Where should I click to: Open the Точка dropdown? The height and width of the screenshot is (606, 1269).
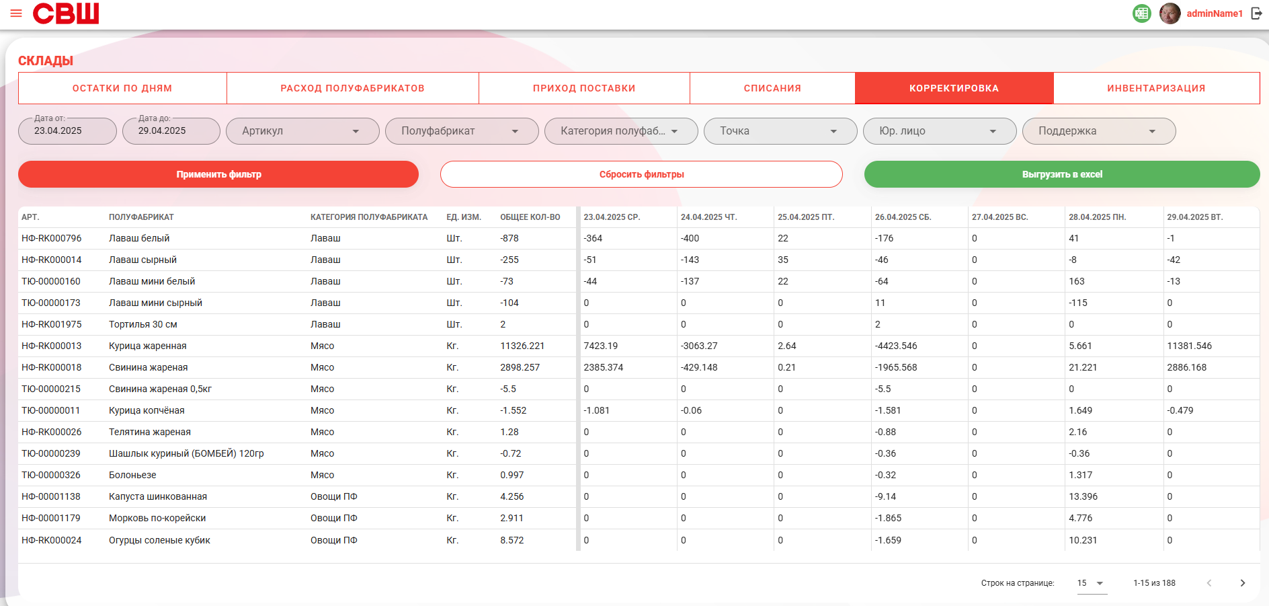coord(780,131)
